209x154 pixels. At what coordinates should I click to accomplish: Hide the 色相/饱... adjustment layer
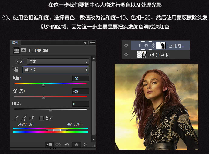pos(126,45)
